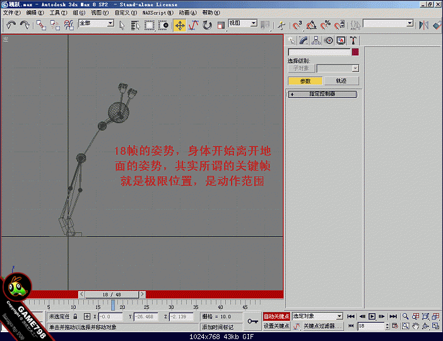Click the time slider right arrow
The width and height of the screenshot is (443, 341).
142,294
